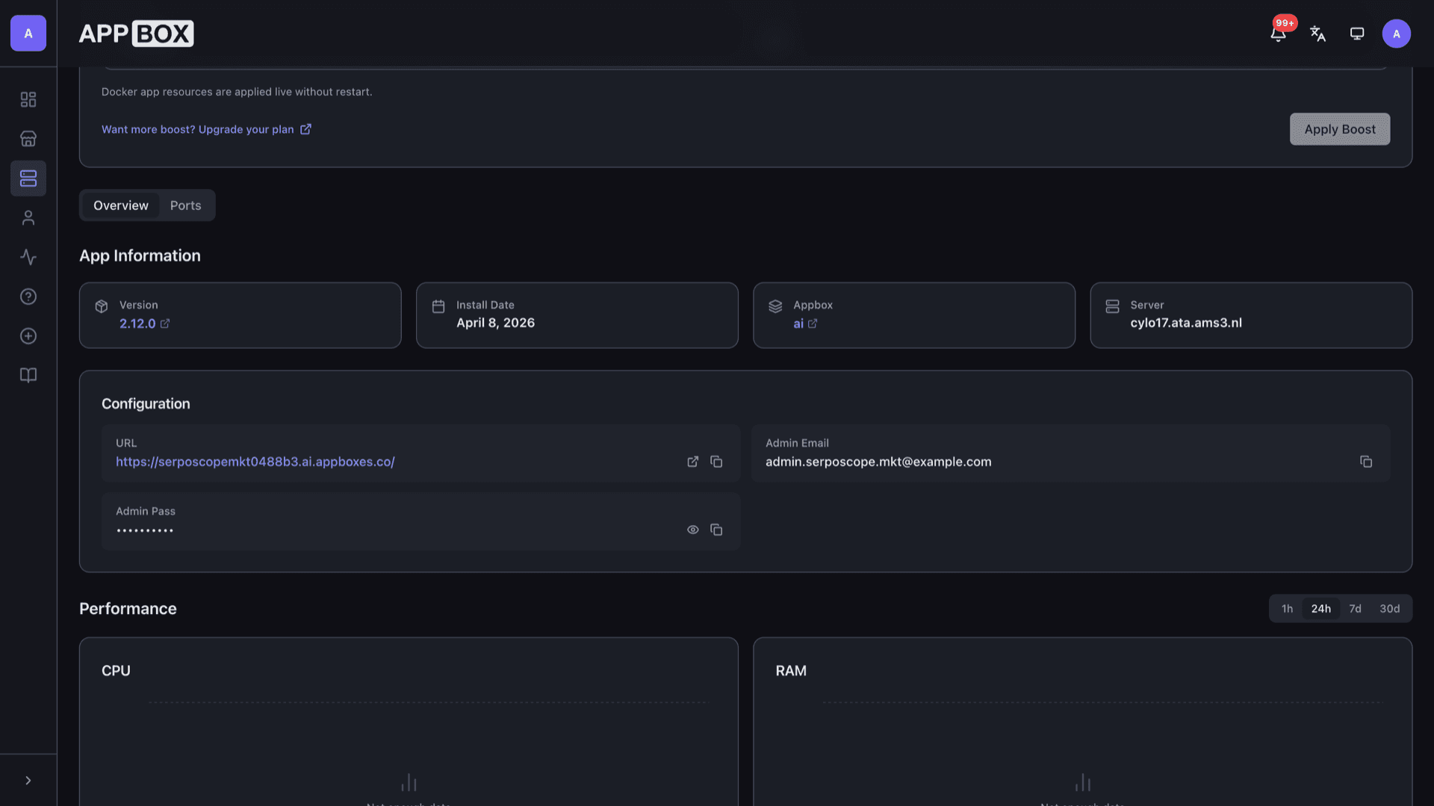Copy the URL with the copy icon
Viewport: 1434px width, 806px height.
(716, 462)
